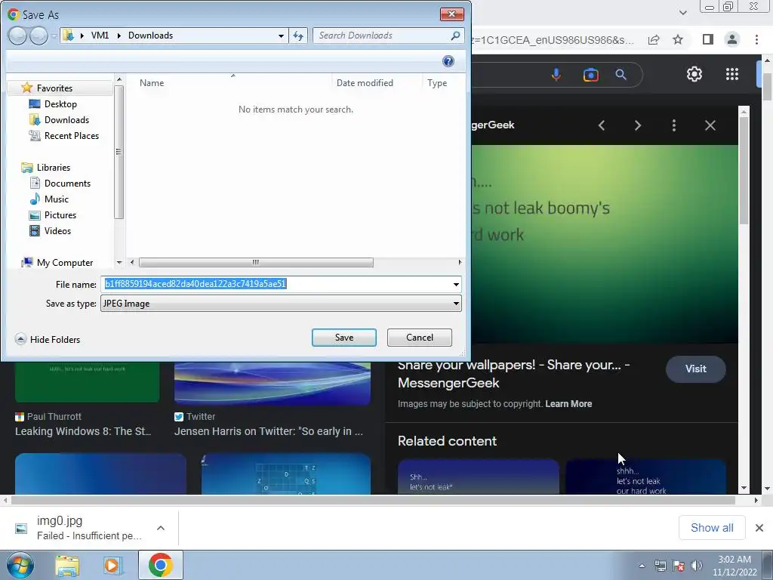Open Share your wallpapers MessengerGeek link
This screenshot has height=580, width=773.
513,374
